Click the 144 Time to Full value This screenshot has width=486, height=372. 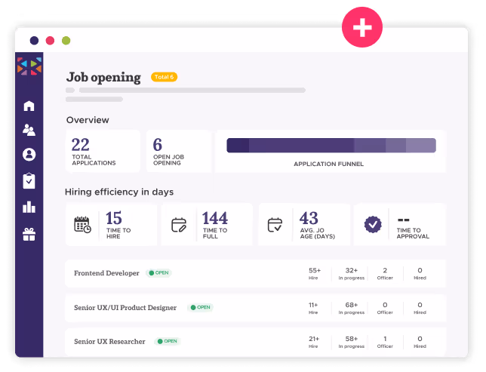215,218
